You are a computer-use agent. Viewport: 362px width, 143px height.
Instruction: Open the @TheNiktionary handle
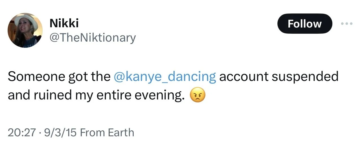(92, 37)
